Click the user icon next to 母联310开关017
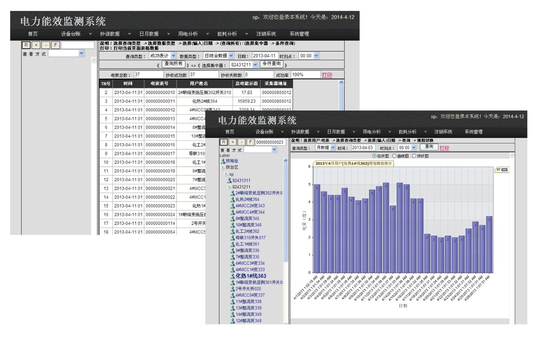538x344 pixels. point(233,238)
